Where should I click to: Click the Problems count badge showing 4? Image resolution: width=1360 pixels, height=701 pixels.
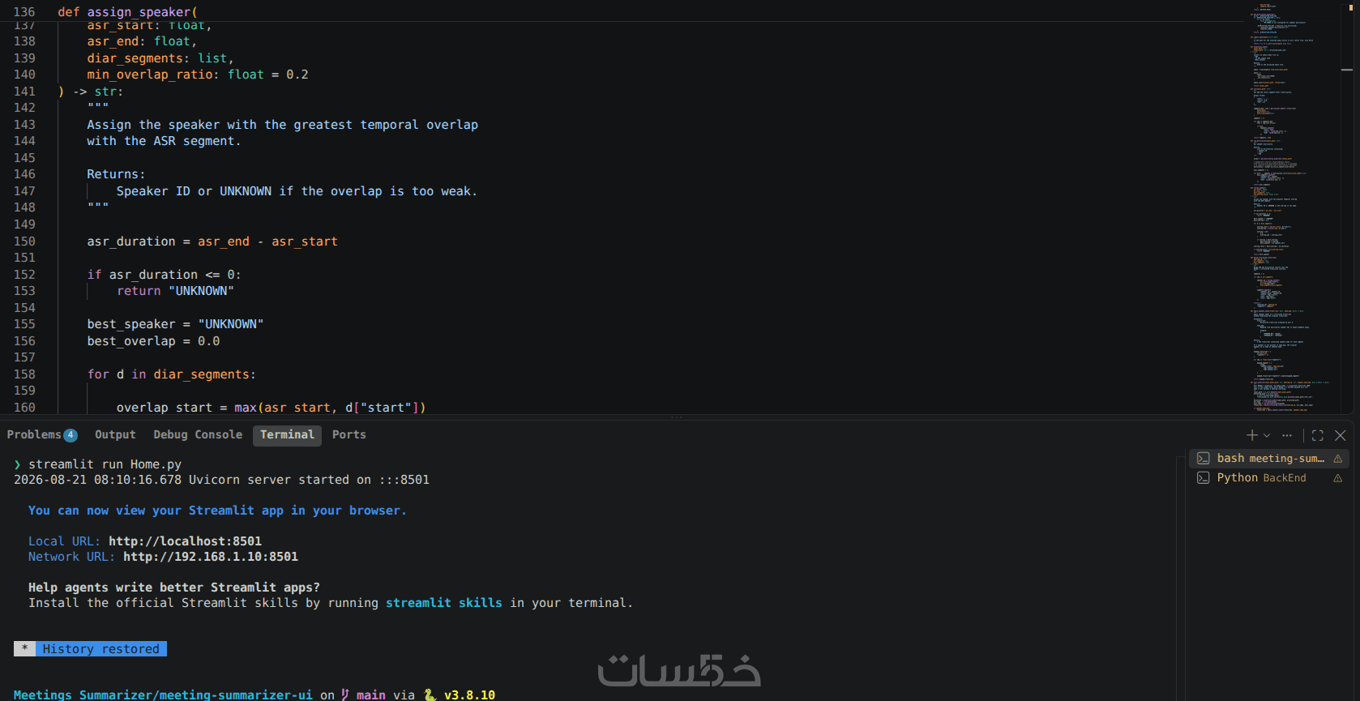71,435
